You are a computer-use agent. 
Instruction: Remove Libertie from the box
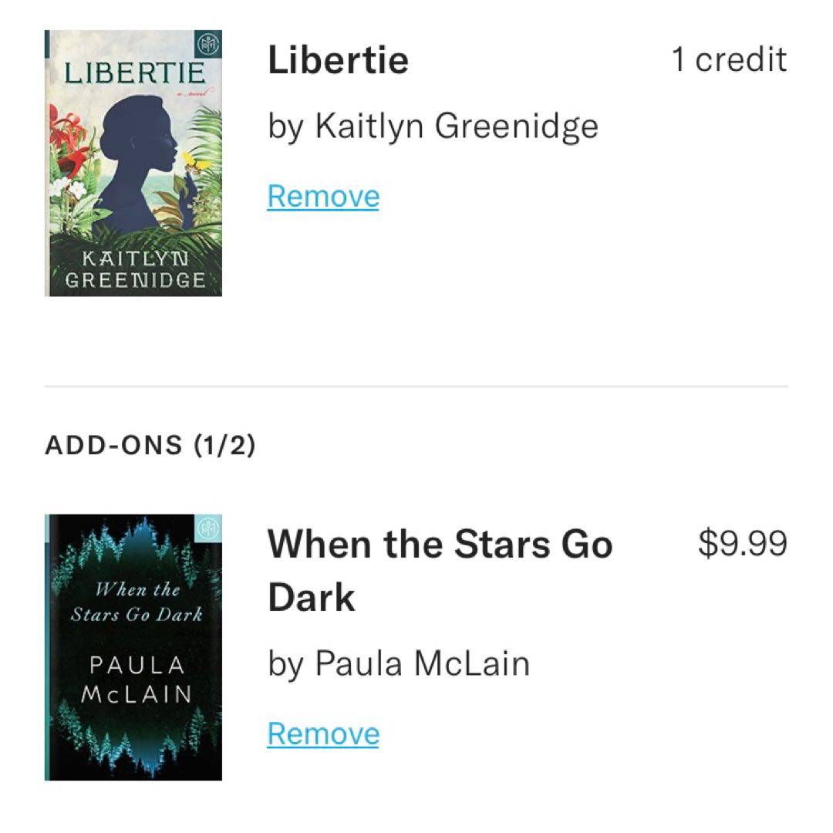point(323,197)
